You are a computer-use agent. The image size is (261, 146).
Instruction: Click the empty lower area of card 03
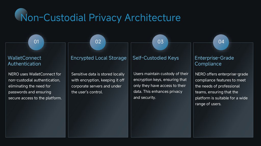(x=161, y=120)
